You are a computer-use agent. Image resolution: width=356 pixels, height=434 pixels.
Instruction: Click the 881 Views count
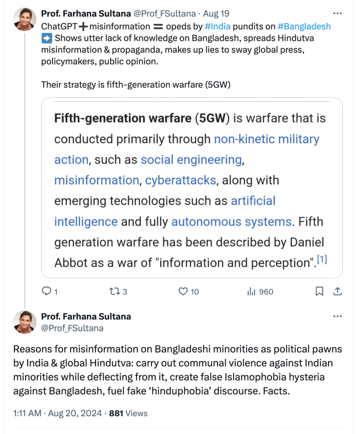pyautogui.click(x=128, y=413)
